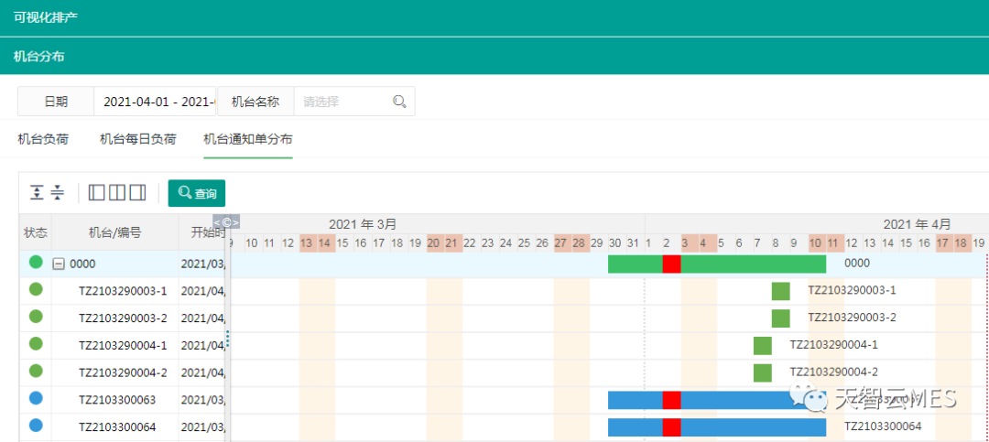Switch to Gantt-only right panel layout icon

pos(137,193)
